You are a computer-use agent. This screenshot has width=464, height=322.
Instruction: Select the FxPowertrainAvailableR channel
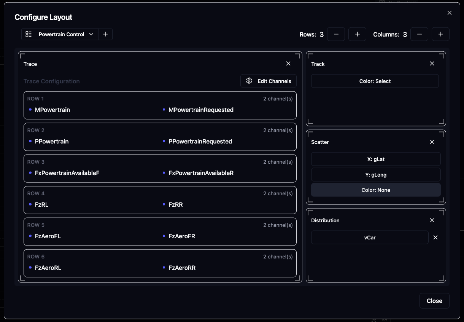point(201,173)
